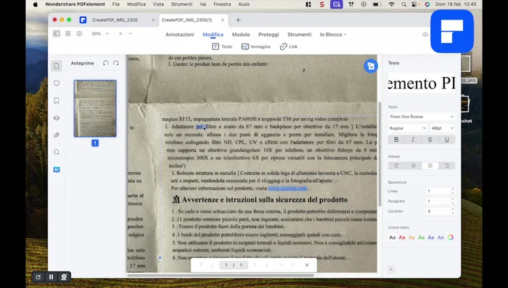The image size is (508, 288).
Task: Zoom out with the minus icon
Action: [x=130, y=33]
